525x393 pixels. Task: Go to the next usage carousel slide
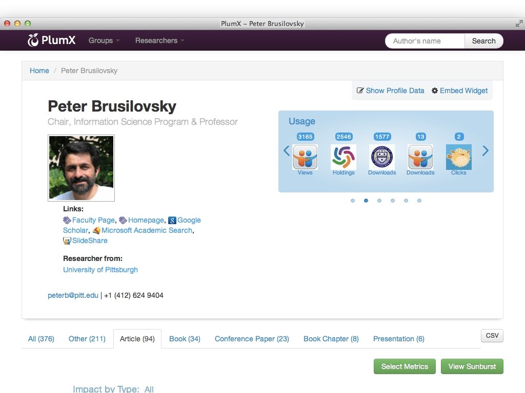(485, 151)
